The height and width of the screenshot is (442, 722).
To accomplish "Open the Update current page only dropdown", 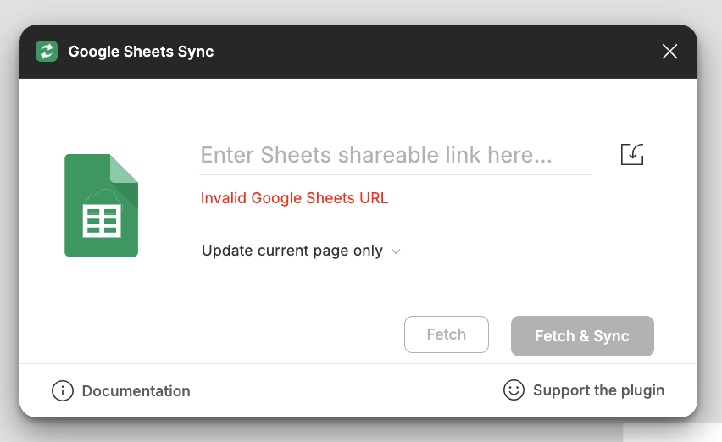I will [292, 251].
